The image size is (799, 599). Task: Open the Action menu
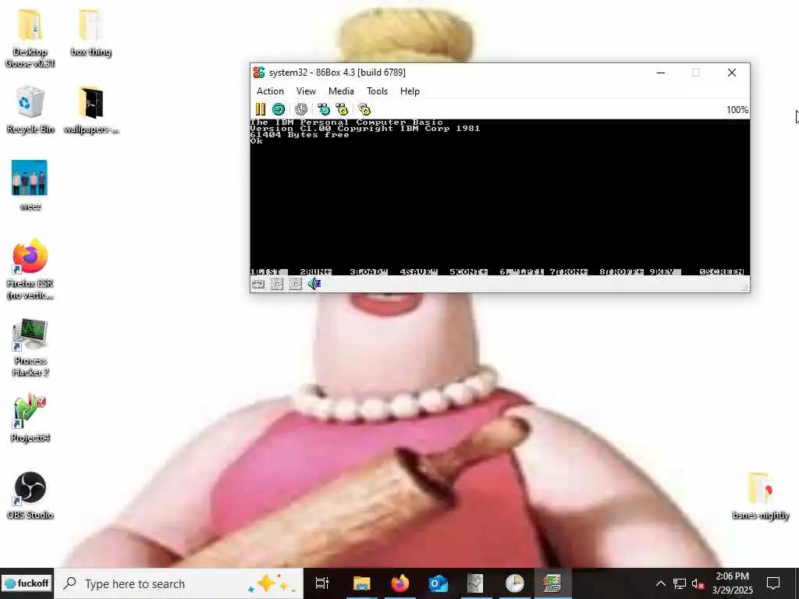point(270,91)
